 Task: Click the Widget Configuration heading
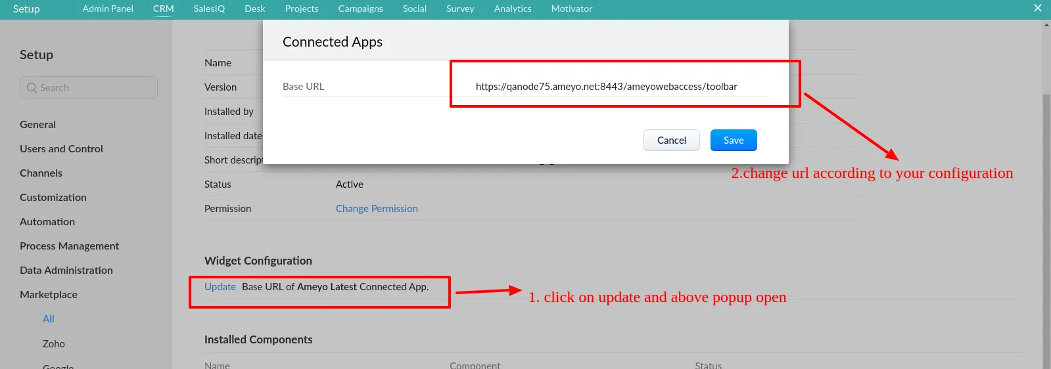pyautogui.click(x=258, y=260)
